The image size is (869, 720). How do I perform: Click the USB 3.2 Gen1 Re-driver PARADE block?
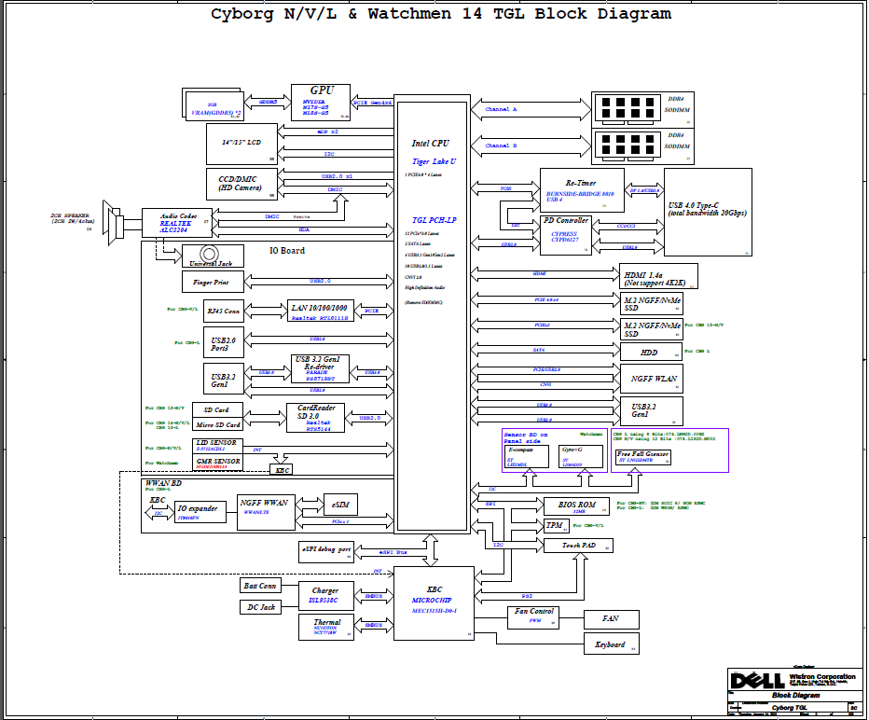tap(320, 368)
